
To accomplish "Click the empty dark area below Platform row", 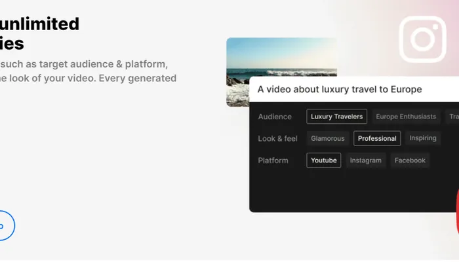I will pyautogui.click(x=354, y=191).
